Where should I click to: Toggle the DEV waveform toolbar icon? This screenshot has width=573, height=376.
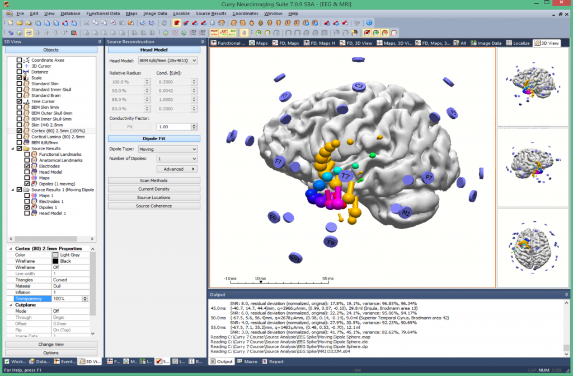point(232,33)
